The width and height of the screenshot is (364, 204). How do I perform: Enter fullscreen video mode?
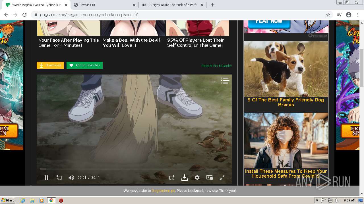tap(222, 178)
